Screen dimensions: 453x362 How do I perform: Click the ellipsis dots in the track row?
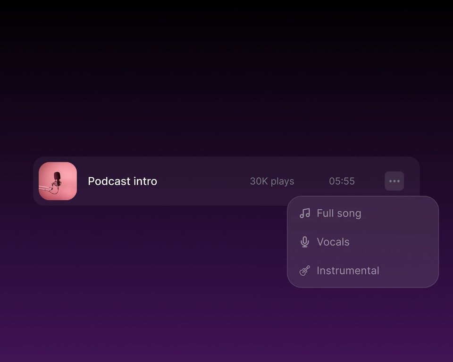point(394,181)
